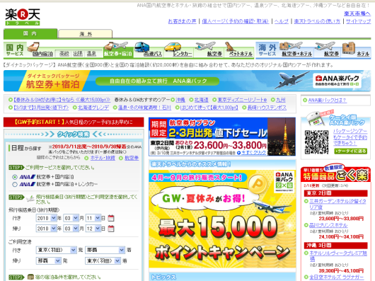Click the mobile QR code image
375x281 pixels.
[x=316, y=142]
